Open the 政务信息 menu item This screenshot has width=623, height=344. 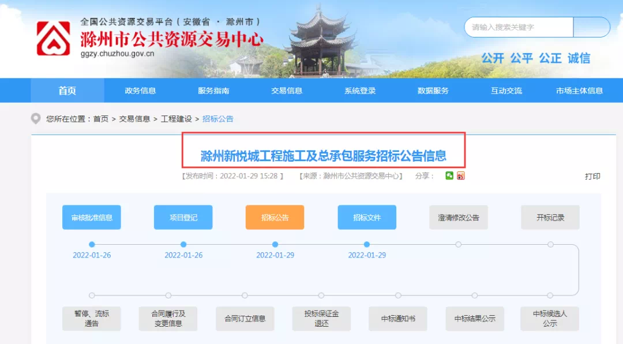tap(140, 90)
